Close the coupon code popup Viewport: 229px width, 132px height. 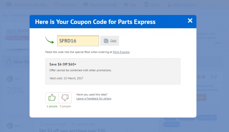click(190, 21)
